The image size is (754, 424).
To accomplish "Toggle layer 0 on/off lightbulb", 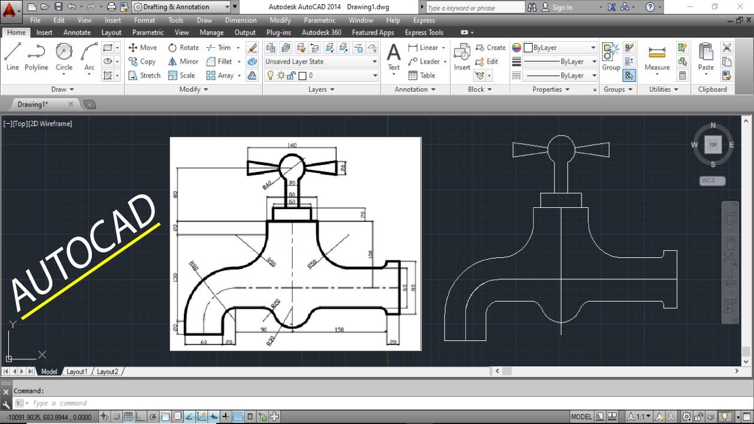I will click(270, 75).
